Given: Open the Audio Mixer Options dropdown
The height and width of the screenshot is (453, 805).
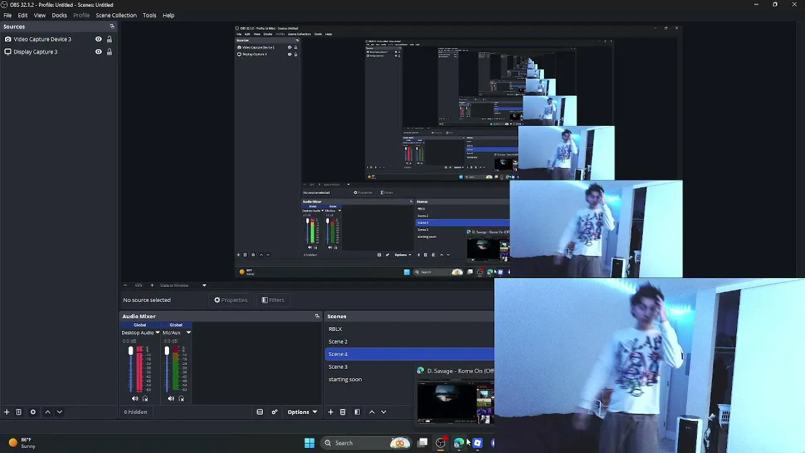Looking at the screenshot, I should point(302,412).
